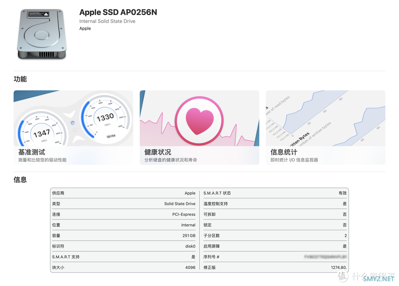Click the 锁定 label
399x286 pixels.
[207, 225]
